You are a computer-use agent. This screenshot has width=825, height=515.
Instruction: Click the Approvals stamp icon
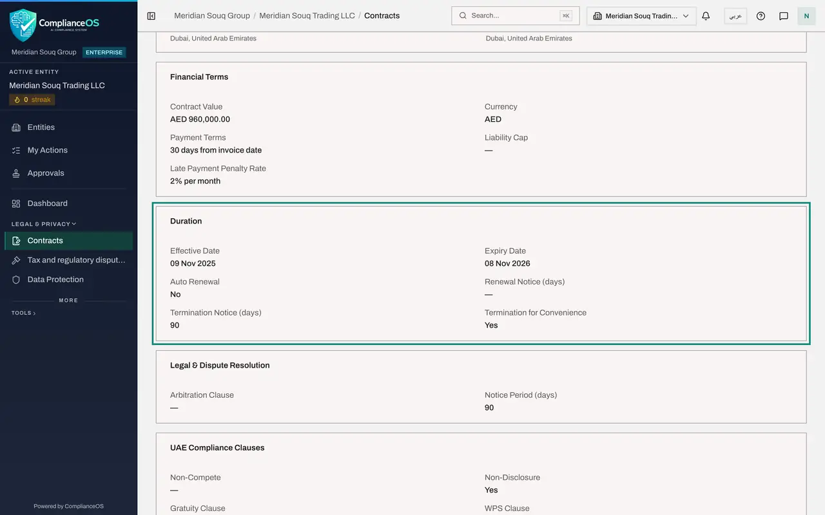point(16,173)
